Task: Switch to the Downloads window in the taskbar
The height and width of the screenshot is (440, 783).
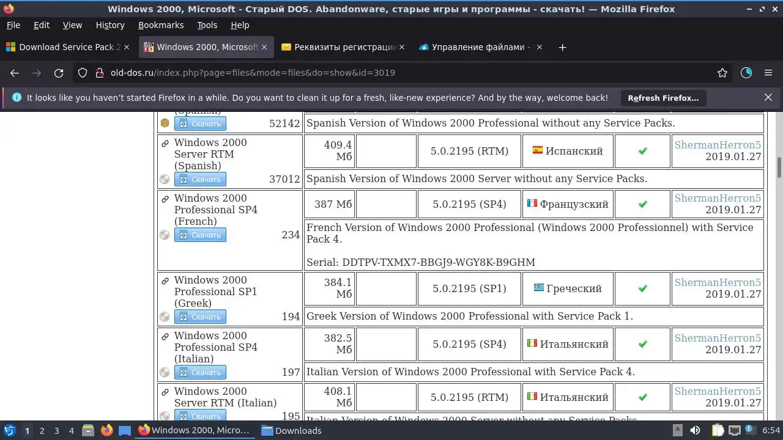Action: pyautogui.click(x=291, y=430)
